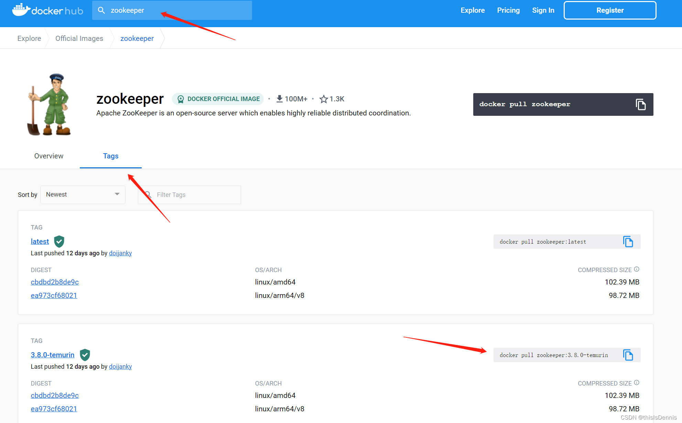
Task: Focus the Filter Tags input field
Action: [x=190, y=195]
